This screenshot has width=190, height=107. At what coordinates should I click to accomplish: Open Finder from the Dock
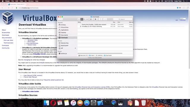pos(46,103)
